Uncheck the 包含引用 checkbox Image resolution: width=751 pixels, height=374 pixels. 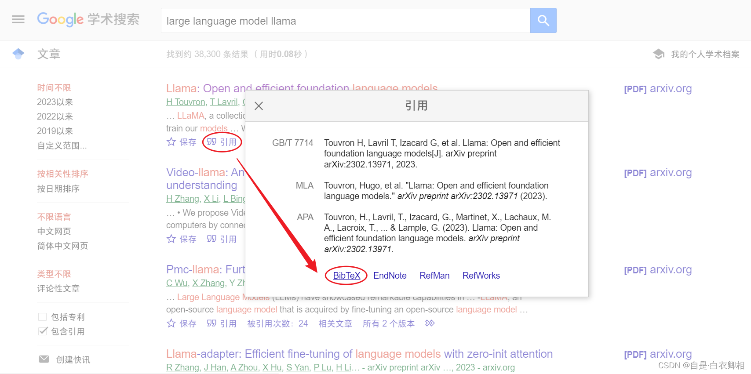pos(43,331)
